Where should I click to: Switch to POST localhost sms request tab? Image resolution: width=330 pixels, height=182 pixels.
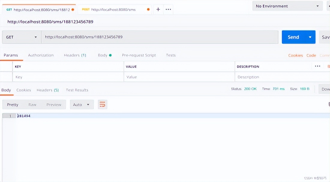[115, 10]
